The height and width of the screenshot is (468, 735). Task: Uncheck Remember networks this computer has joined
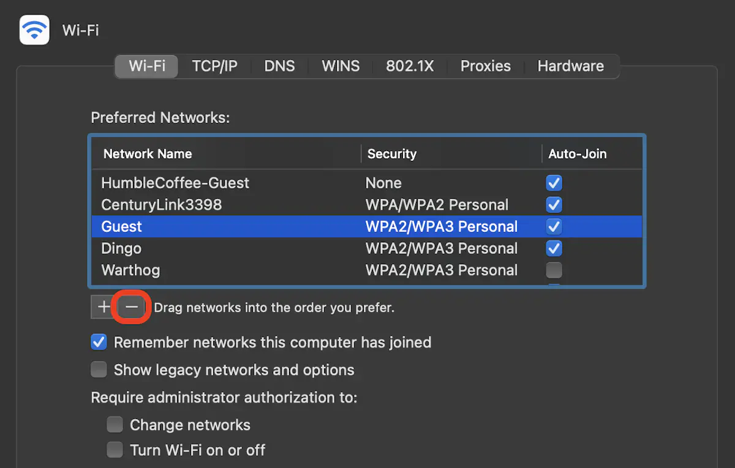(x=99, y=342)
